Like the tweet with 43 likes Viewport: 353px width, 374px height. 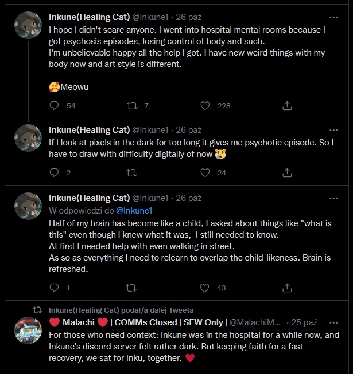point(205,288)
